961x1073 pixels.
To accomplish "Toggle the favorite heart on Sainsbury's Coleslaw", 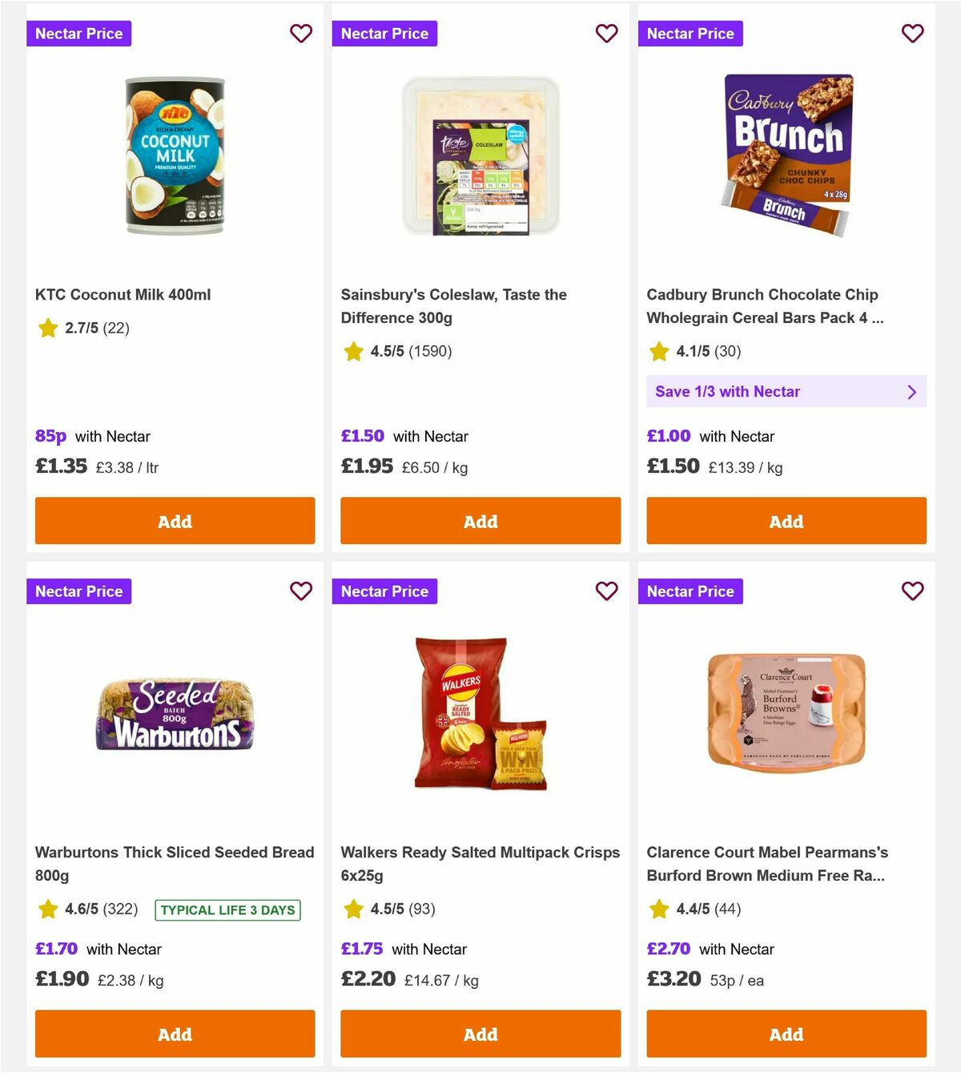I will click(x=607, y=34).
